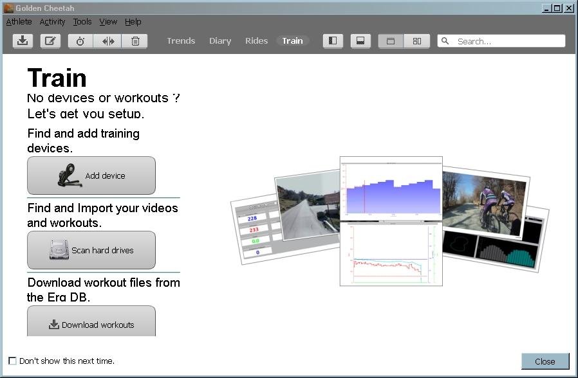The image size is (578, 378).
Task: Click the Golden Cheetah title bar icon
Action: pos(8,8)
